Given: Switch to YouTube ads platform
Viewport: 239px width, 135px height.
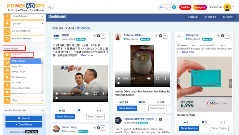Looking at the screenshot, I should click(x=185, y=7).
